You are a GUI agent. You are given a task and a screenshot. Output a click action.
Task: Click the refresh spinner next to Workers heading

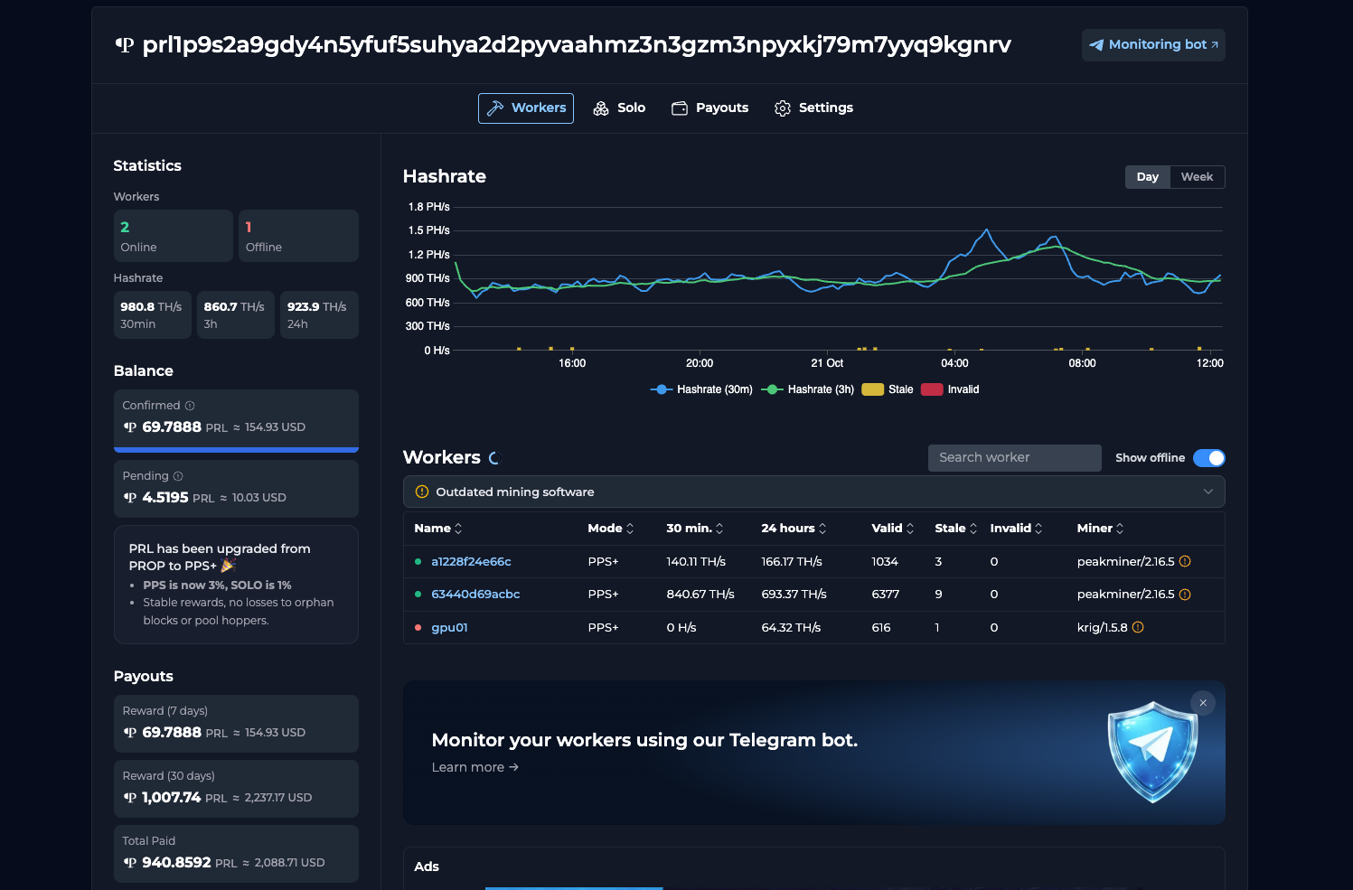pos(494,458)
